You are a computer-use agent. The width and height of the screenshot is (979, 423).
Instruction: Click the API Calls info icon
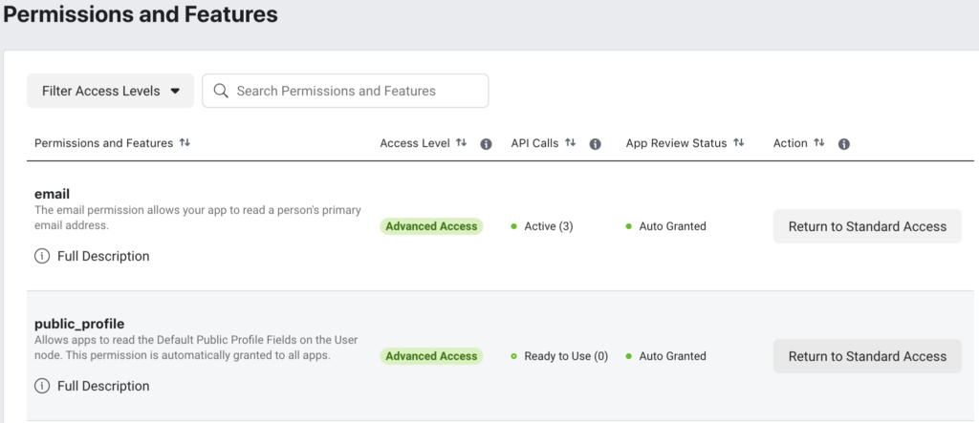595,144
